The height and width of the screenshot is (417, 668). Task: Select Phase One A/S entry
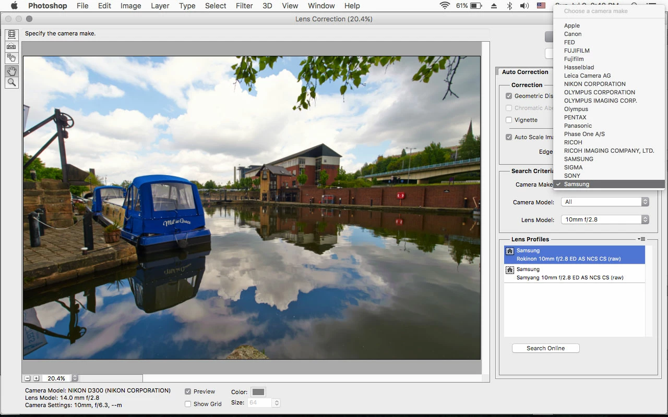(609, 134)
